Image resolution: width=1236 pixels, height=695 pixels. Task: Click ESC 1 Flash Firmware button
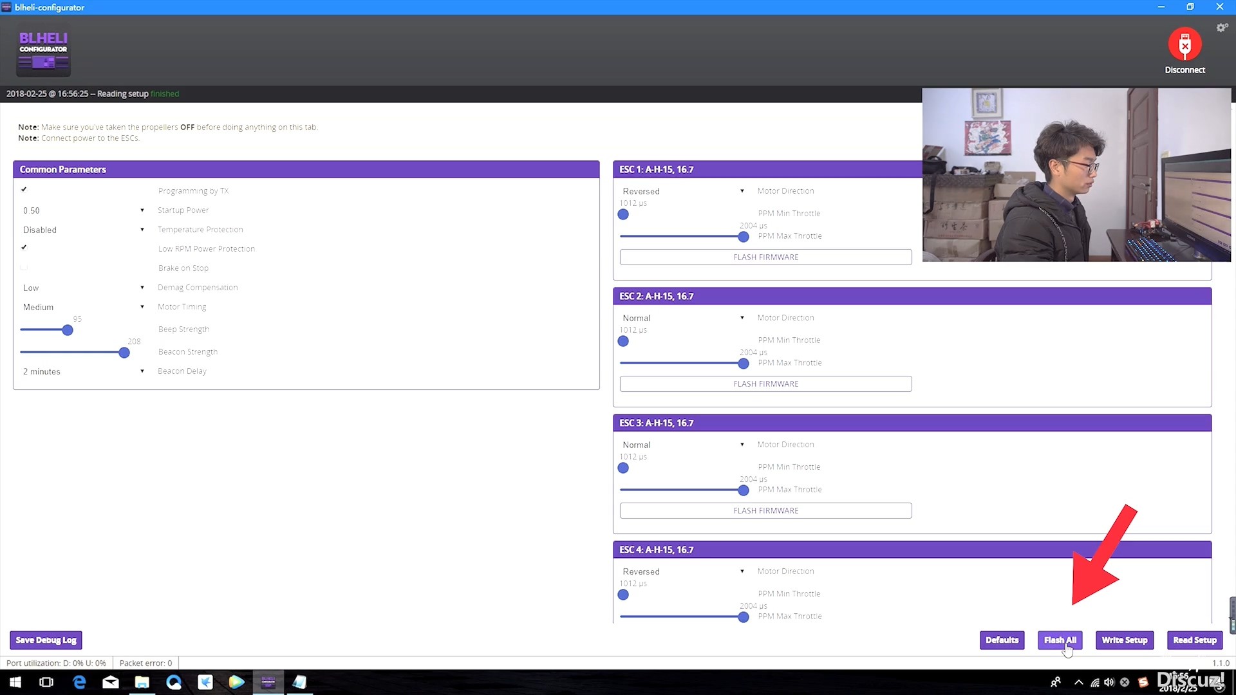(x=765, y=257)
